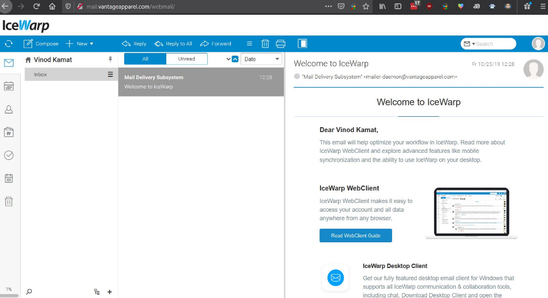The width and height of the screenshot is (548, 298).
Task: Click the 1% storage quota indicator
Action: pyautogui.click(x=9, y=289)
